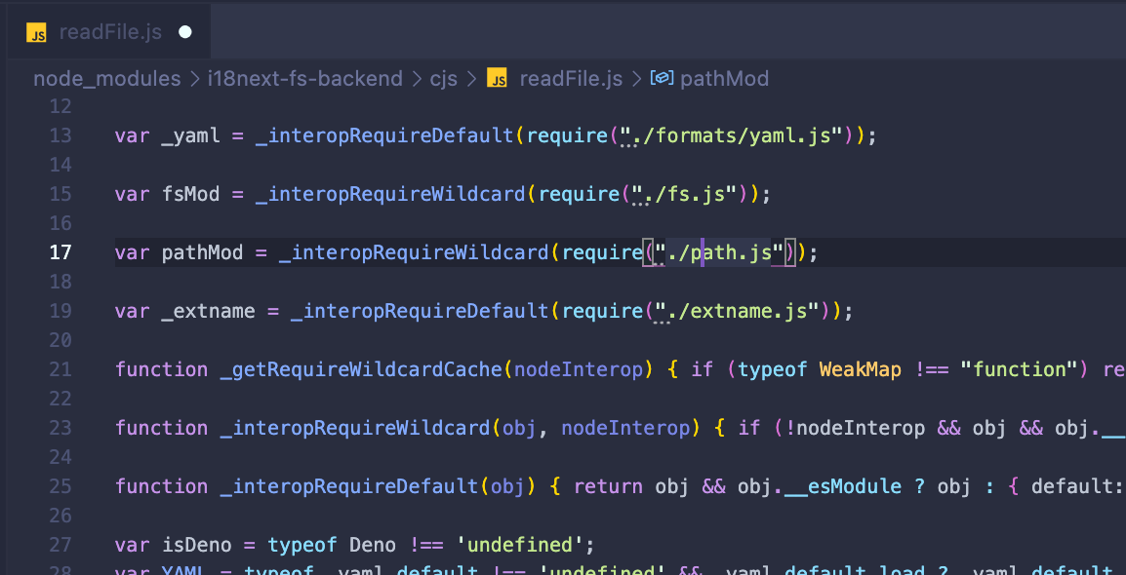
Task: Click the obj parameter on line 25
Action: point(508,487)
